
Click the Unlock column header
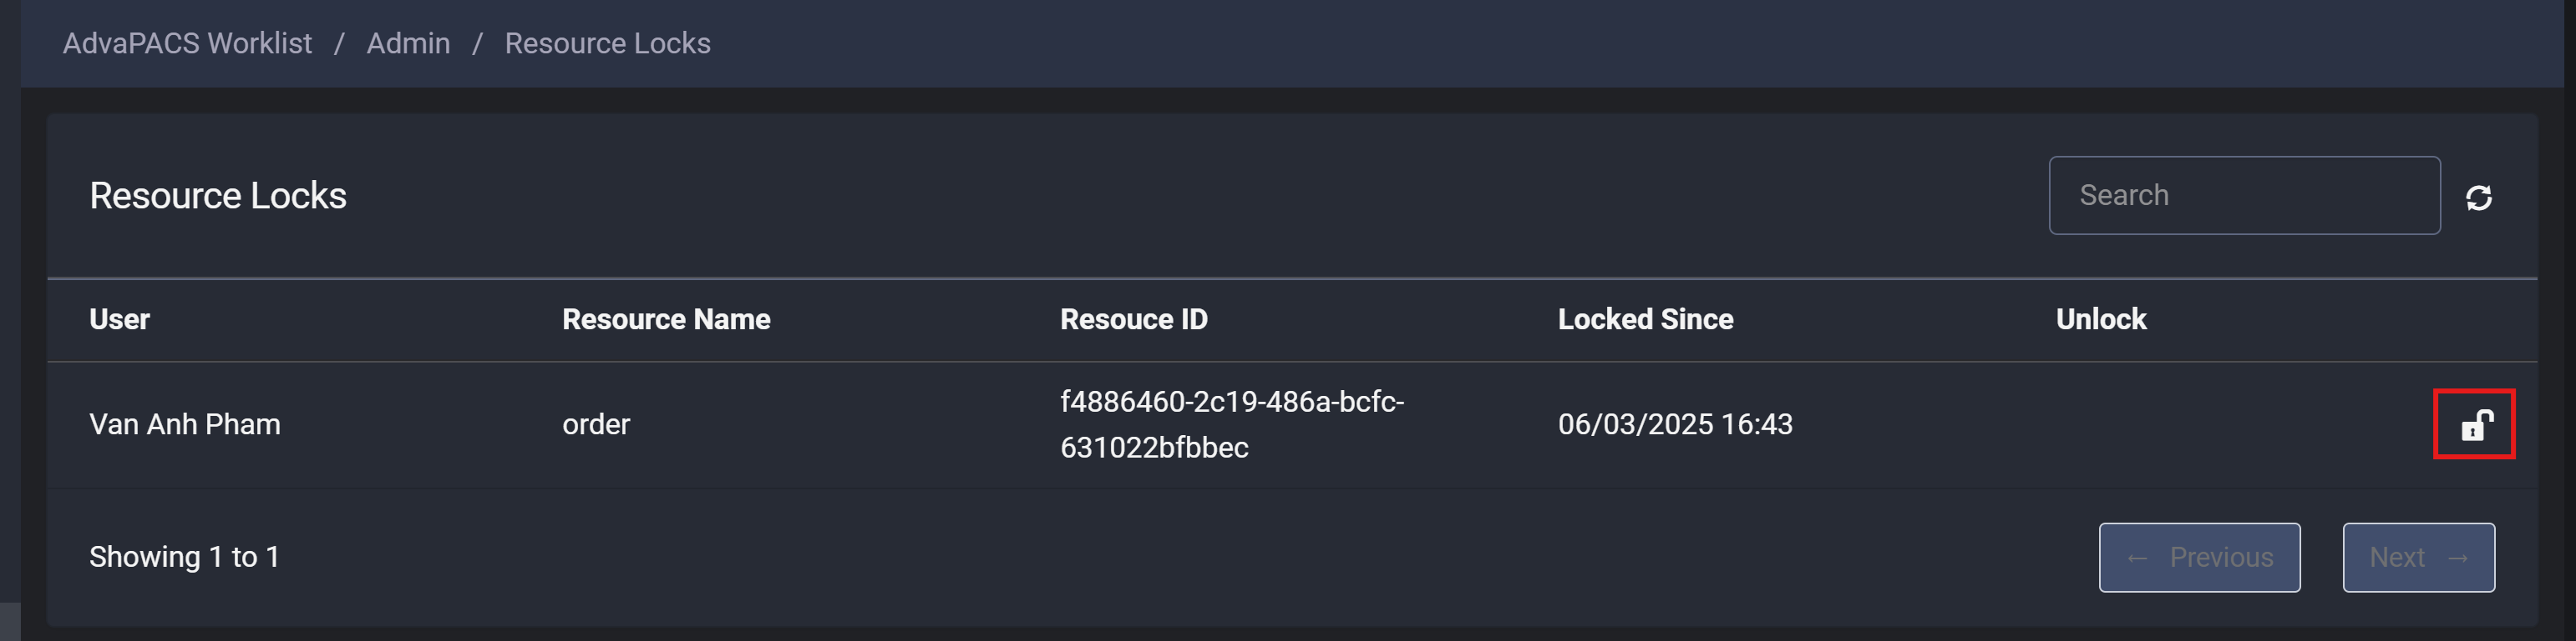(x=2100, y=319)
